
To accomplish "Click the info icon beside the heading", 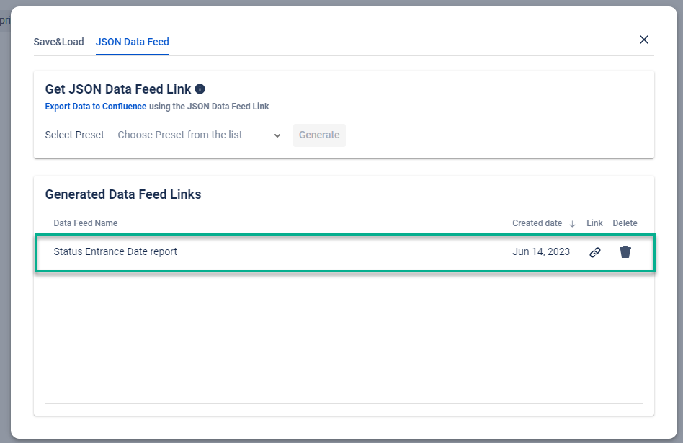I will (x=200, y=89).
